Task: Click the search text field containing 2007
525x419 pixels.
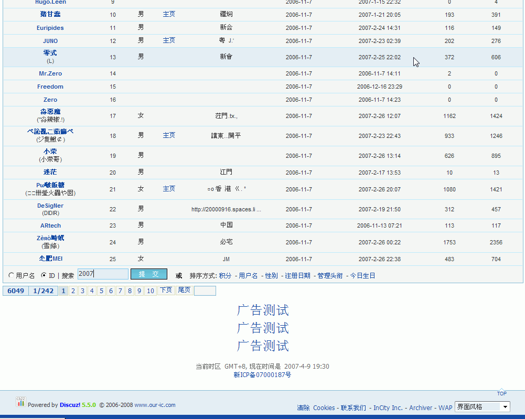Action: [x=103, y=274]
